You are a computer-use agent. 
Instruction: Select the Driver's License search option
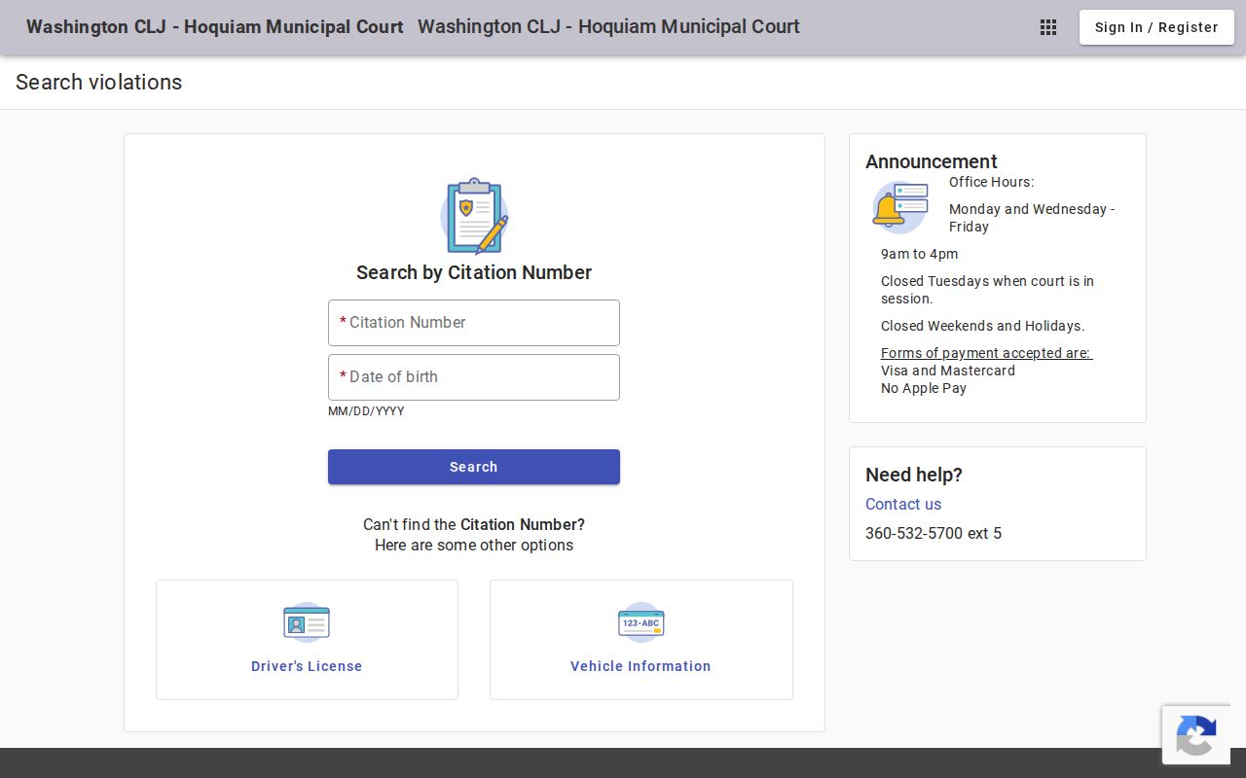click(x=307, y=640)
